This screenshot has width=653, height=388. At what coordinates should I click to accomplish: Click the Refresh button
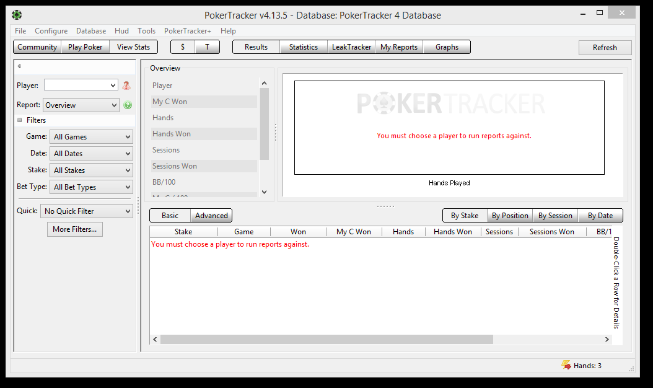(x=605, y=48)
